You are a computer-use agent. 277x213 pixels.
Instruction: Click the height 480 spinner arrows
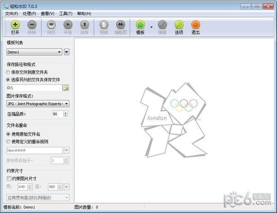click(60, 187)
